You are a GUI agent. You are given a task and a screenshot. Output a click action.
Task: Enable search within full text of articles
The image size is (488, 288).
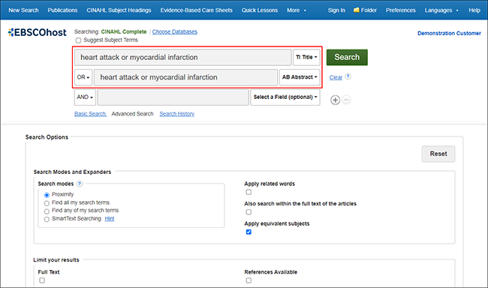[249, 212]
